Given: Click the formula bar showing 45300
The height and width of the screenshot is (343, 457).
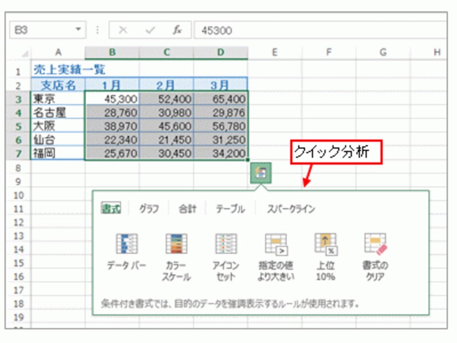Looking at the screenshot, I should click(320, 30).
